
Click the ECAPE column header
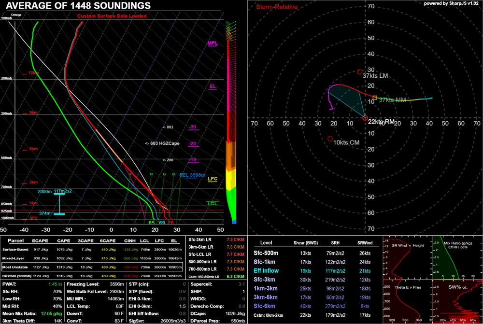pyautogui.click(x=40, y=241)
